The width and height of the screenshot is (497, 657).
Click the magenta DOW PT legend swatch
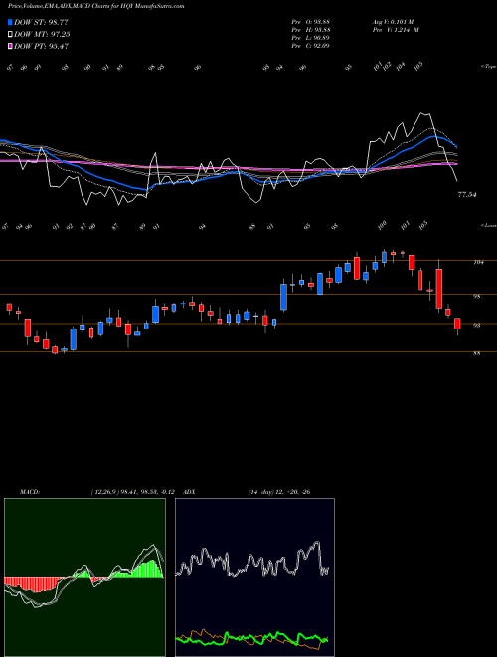point(11,46)
